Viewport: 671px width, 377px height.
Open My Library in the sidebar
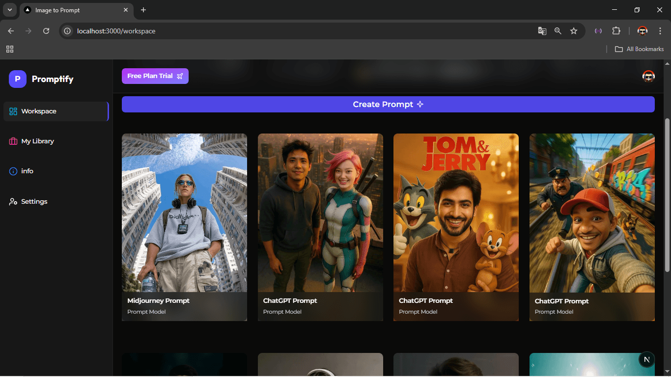pyautogui.click(x=56, y=141)
